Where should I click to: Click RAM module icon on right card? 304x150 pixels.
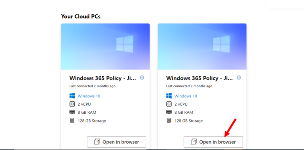169,112
